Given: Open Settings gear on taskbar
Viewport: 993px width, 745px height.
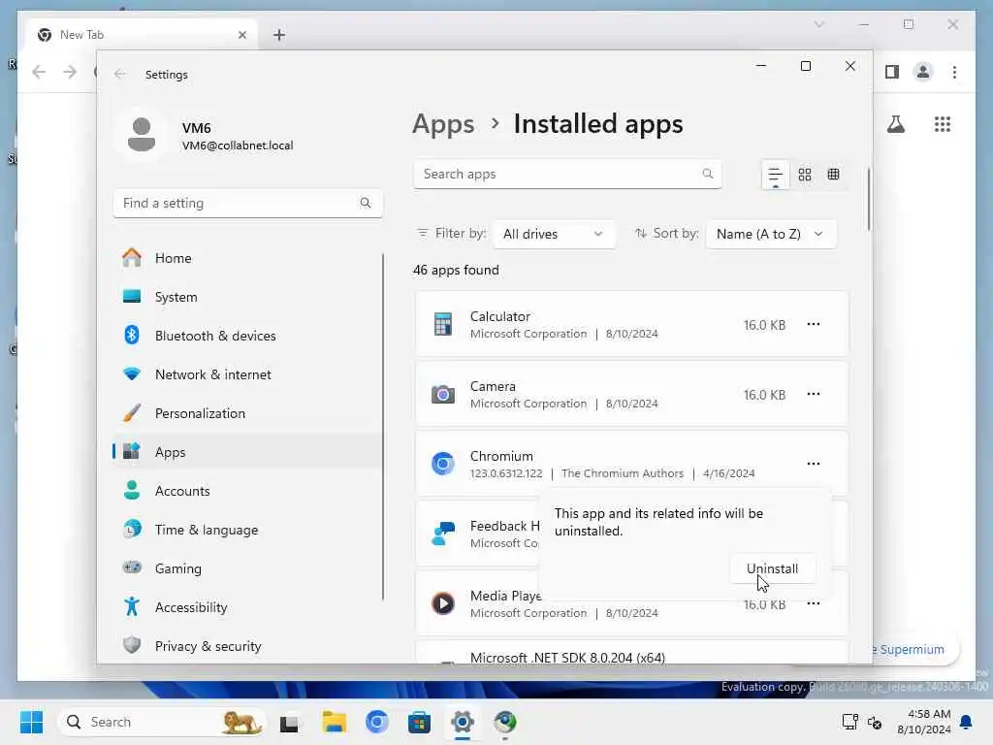Looking at the screenshot, I should point(463,722).
